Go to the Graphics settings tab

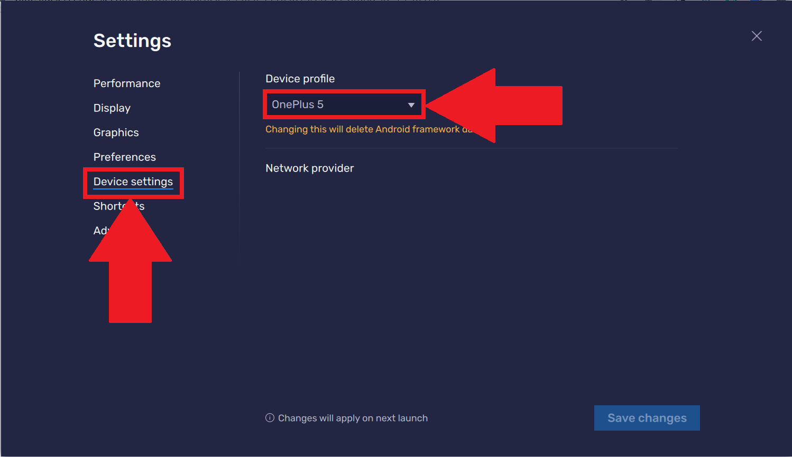tap(116, 132)
